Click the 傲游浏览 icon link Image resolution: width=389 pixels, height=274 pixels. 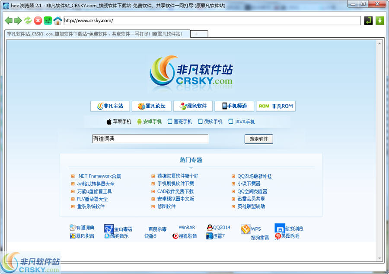pos(289,229)
